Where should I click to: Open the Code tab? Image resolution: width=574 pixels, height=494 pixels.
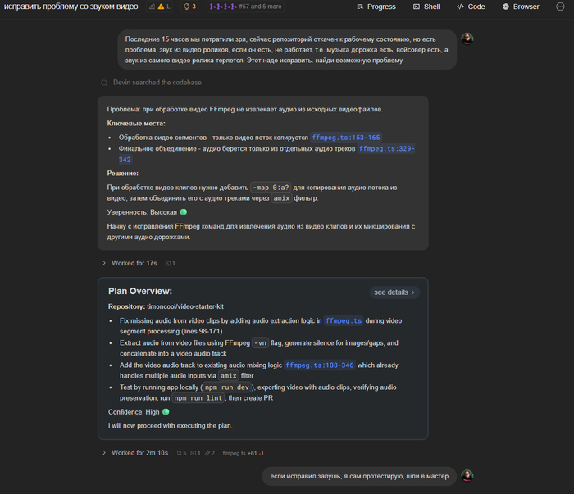471,7
